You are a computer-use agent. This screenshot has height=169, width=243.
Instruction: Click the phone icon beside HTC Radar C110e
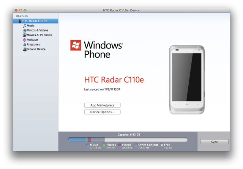coord(20,21)
